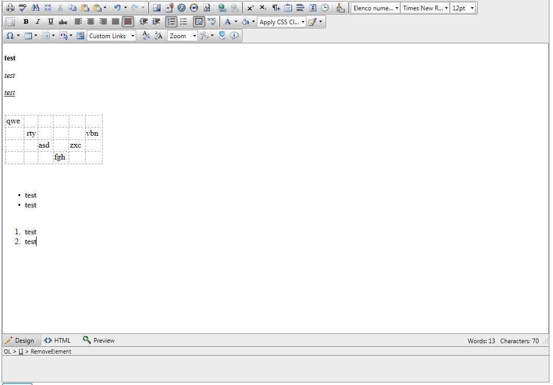Convert selection to upper case
The image size is (553, 385).
pos(159,35)
